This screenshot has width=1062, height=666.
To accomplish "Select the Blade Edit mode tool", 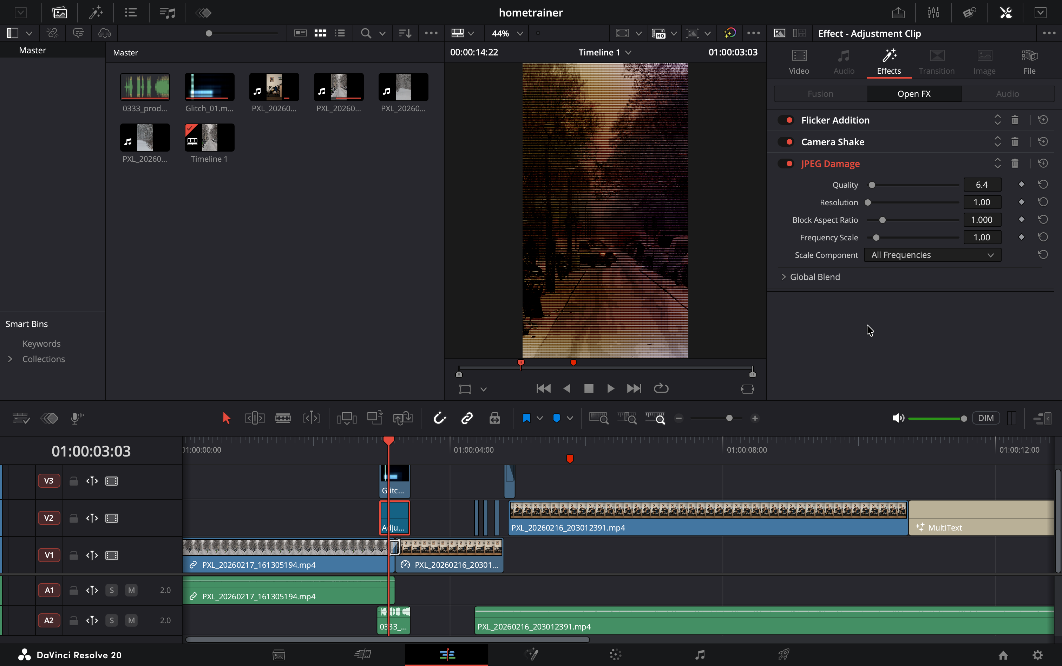I will [283, 418].
